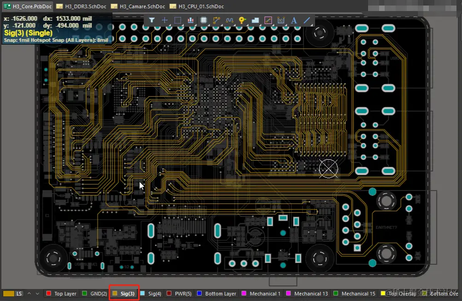462x301 pixels.
Task: Switch to Bottom Layer tab
Action: point(216,294)
